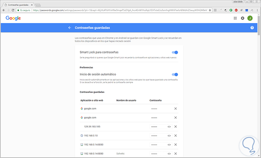Click the Es seguro site security indicator

pyautogui.click(x=24, y=10)
